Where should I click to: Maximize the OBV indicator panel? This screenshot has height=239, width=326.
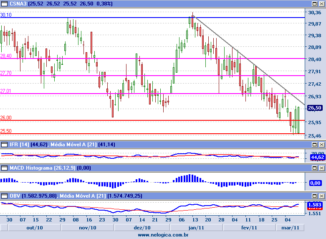point(316,196)
